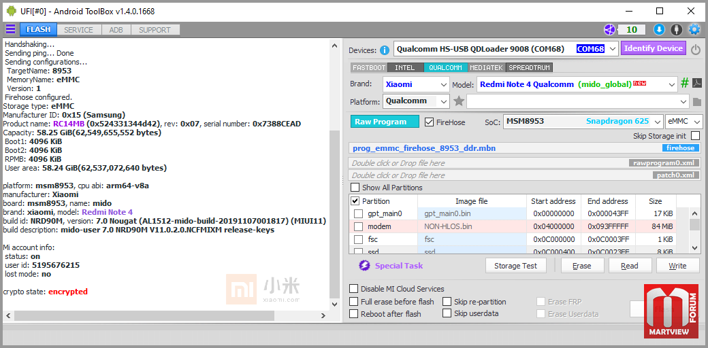Select the SPREADTRUM chipset tab
708x348 pixels.
pos(529,67)
